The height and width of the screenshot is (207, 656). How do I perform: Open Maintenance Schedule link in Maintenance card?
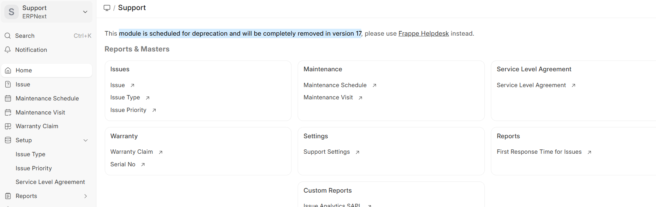[x=335, y=85]
